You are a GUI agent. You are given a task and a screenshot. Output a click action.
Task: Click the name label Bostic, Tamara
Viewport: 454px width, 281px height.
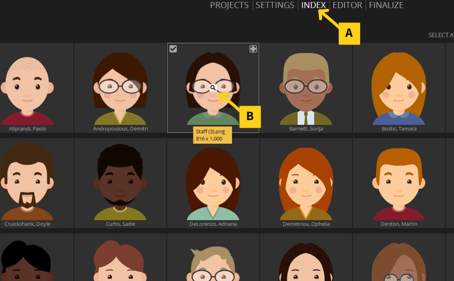(x=399, y=129)
